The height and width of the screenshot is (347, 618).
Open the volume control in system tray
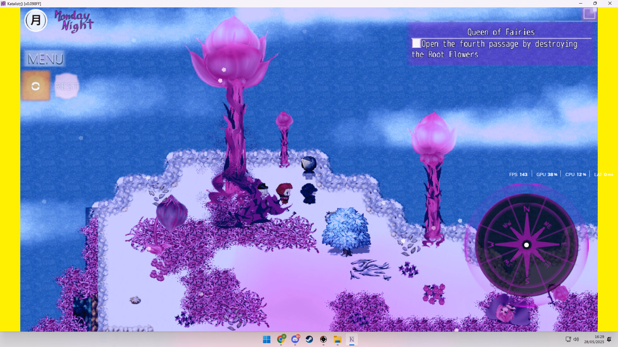[x=576, y=339]
